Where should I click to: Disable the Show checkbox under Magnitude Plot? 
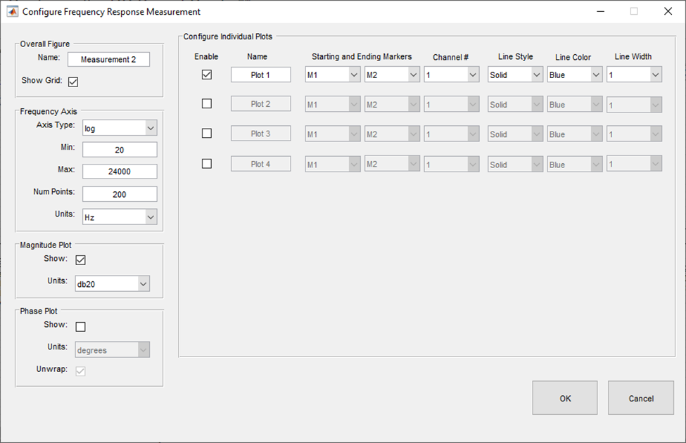(81, 259)
